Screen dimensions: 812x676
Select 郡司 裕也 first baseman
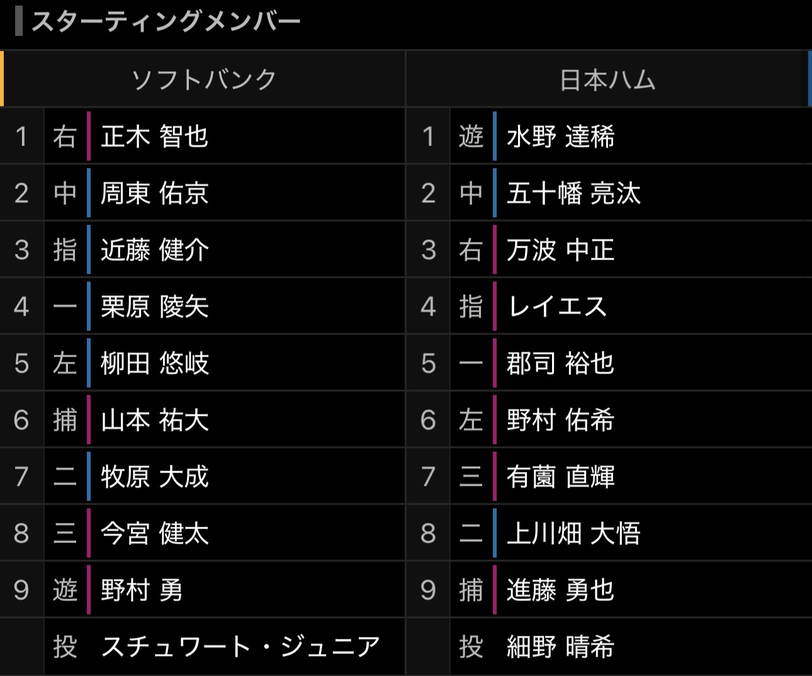[x=561, y=364]
